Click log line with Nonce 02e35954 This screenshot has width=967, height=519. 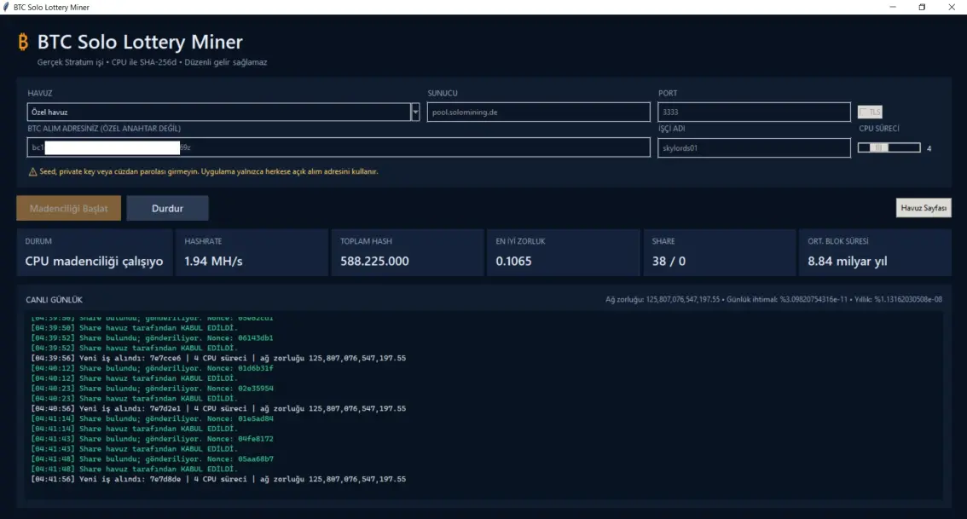click(152, 389)
